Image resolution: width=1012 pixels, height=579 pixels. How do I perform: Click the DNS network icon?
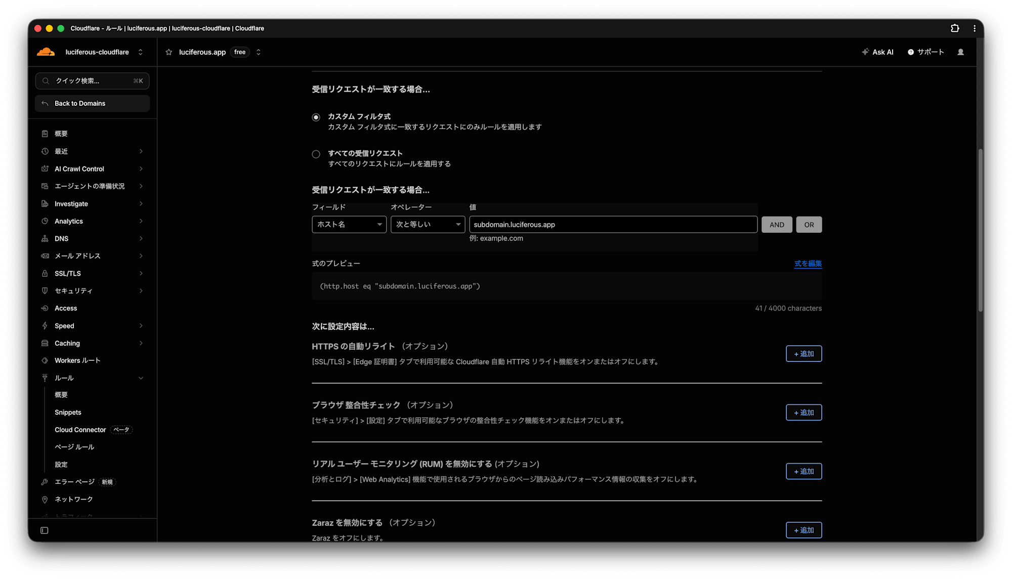[x=45, y=238]
